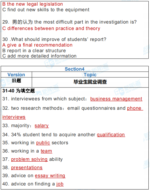Click the underlined word 'qualification'
Image resolution: width=150 pixels, height=190 pixels.
111,135
